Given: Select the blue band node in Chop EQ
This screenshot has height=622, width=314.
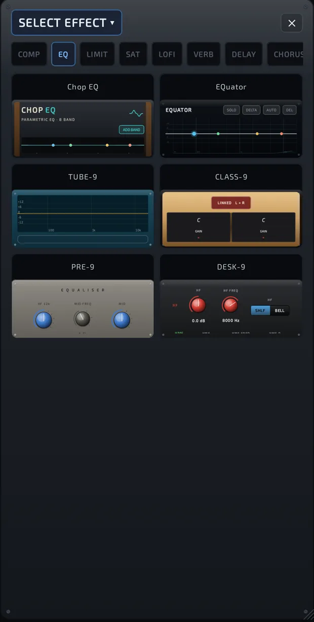Looking at the screenshot, I should click(53, 145).
